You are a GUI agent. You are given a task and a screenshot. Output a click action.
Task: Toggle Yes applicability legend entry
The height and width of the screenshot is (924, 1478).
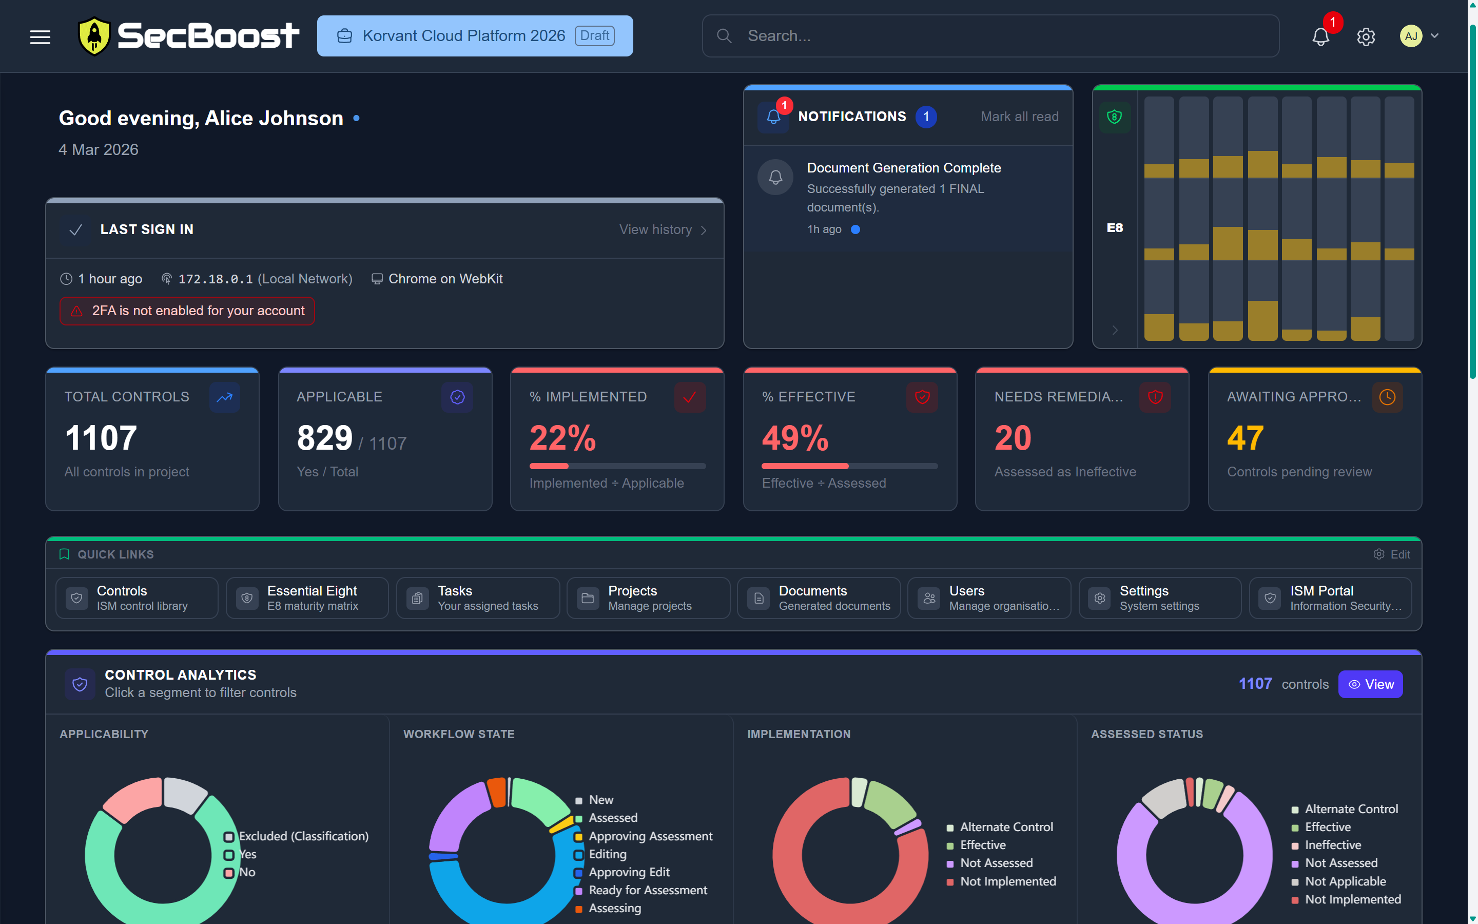[241, 854]
